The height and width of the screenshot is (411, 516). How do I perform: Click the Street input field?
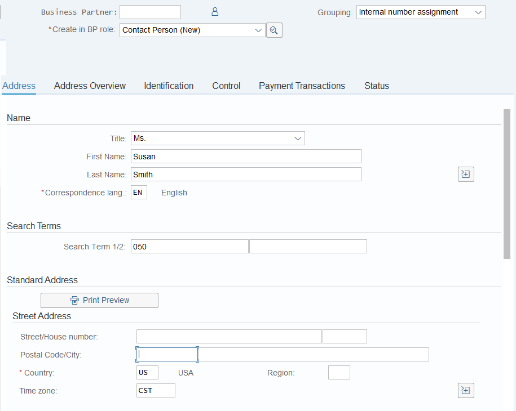click(x=229, y=337)
